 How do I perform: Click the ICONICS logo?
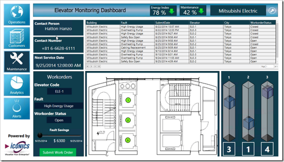(x=17, y=147)
